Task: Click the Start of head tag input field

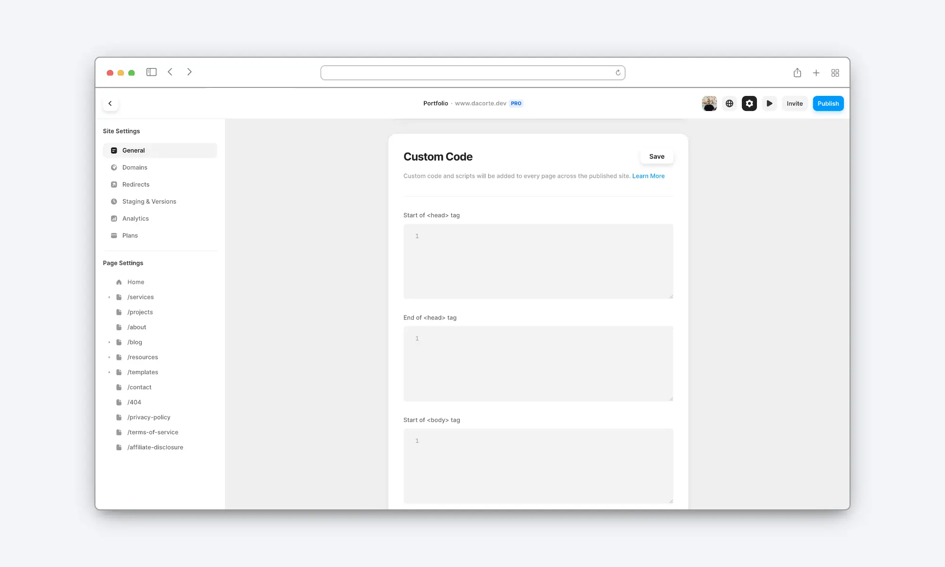Action: pos(538,261)
